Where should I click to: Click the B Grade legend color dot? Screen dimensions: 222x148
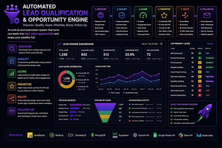pos(77,80)
